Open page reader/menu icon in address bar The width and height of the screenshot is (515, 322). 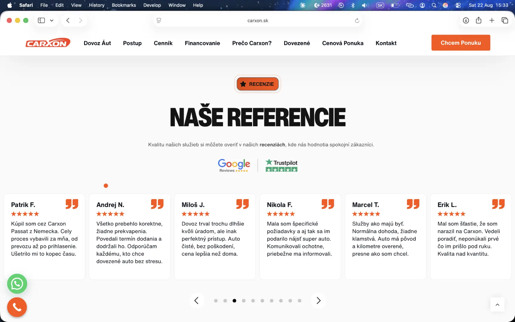click(159, 21)
